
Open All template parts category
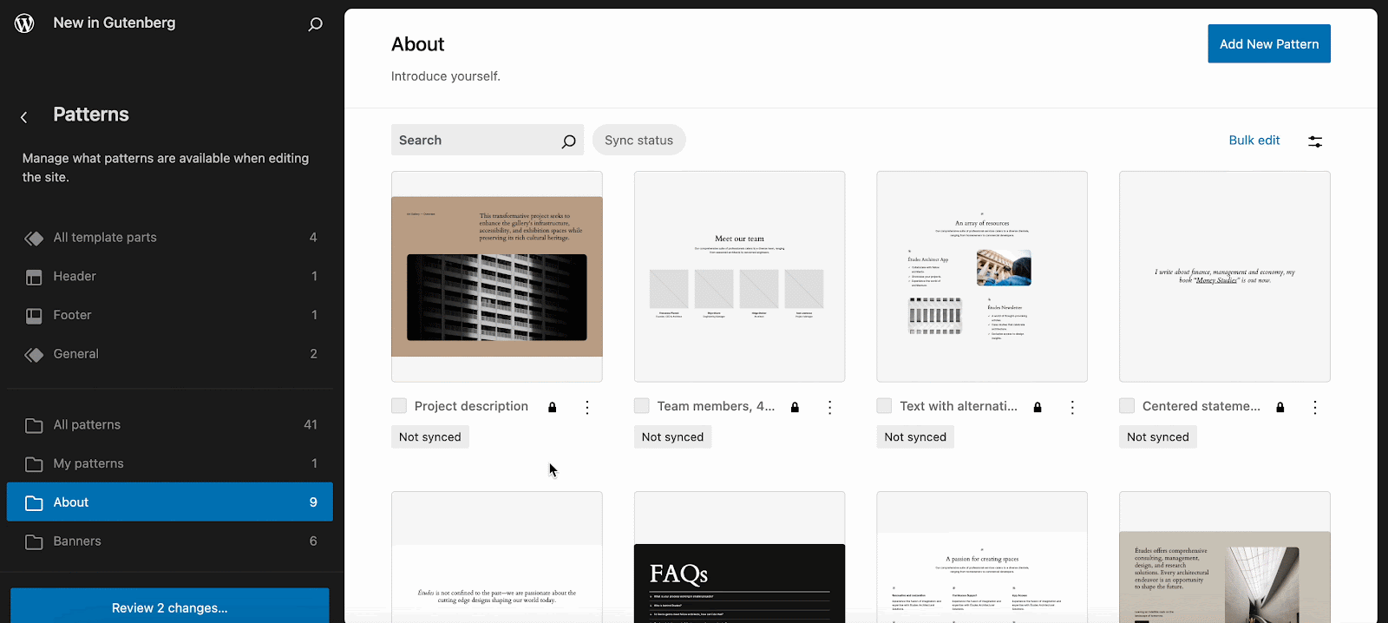(x=170, y=238)
